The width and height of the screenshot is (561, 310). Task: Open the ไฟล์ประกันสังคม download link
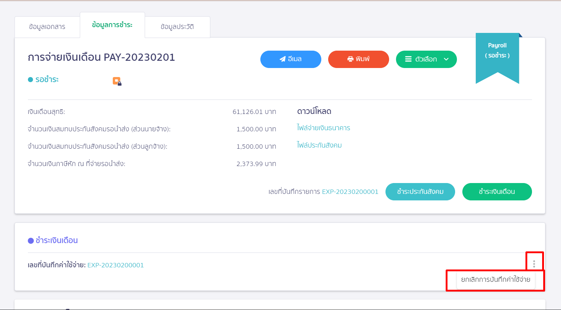(319, 145)
